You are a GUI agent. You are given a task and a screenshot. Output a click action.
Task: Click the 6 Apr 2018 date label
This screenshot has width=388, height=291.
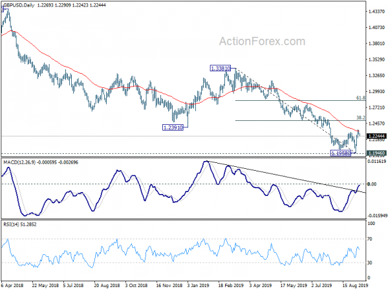tap(12, 285)
